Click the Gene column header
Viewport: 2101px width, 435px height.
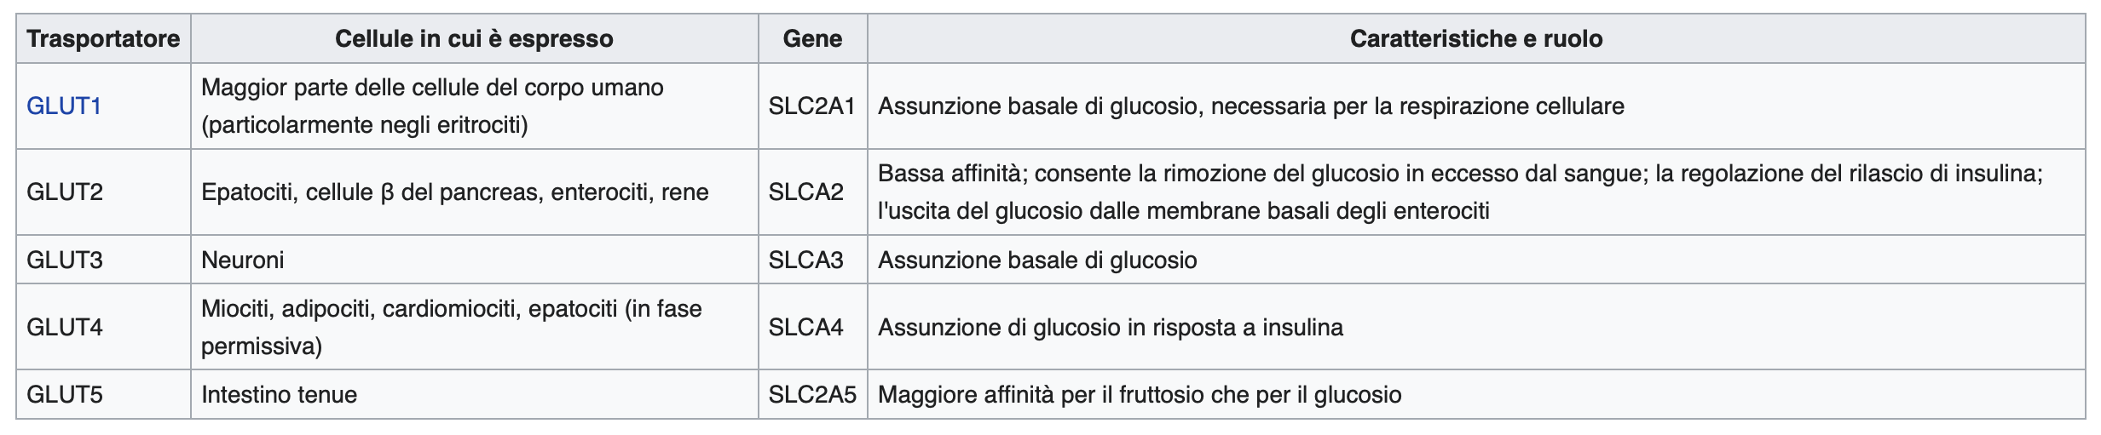pos(812,39)
